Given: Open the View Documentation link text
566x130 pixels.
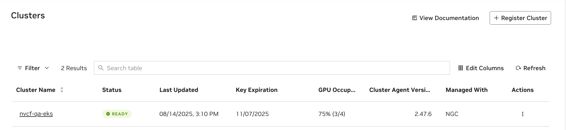Looking at the screenshot, I should (x=449, y=18).
